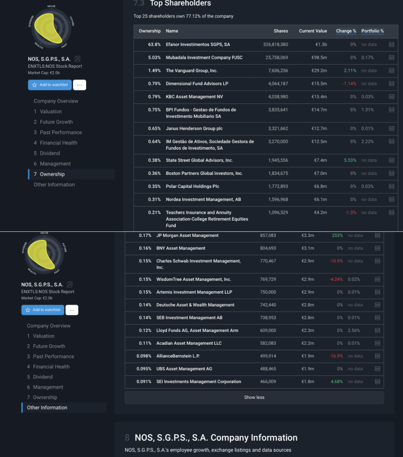This screenshot has width=403, height=457.
Task: Click 326,818,380 shares value
Action: (x=276, y=45)
